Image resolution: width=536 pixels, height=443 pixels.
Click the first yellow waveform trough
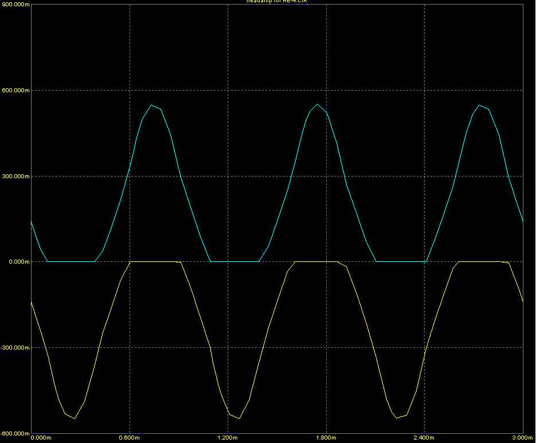(75, 418)
